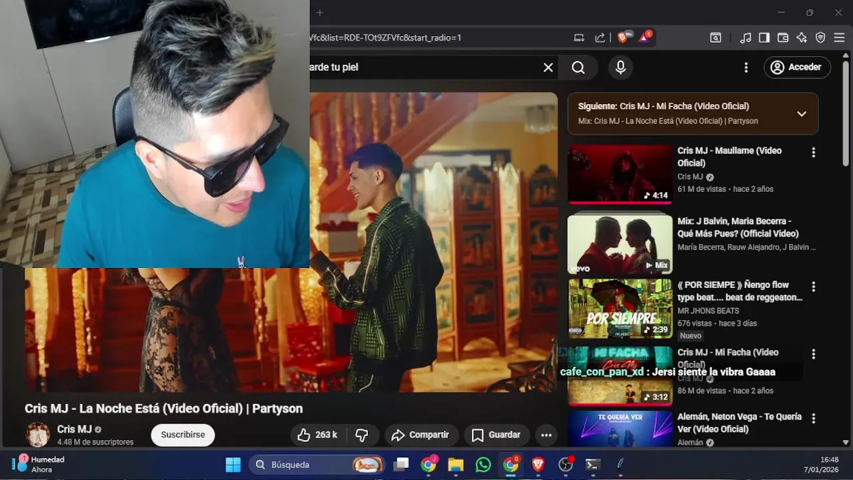Click Nuevo badge on POR SIEMPRE video

[690, 336]
